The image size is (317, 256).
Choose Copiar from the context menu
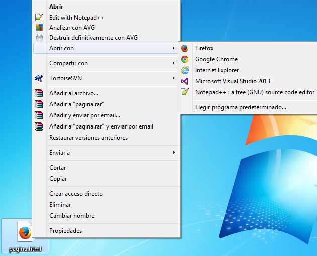107,179
